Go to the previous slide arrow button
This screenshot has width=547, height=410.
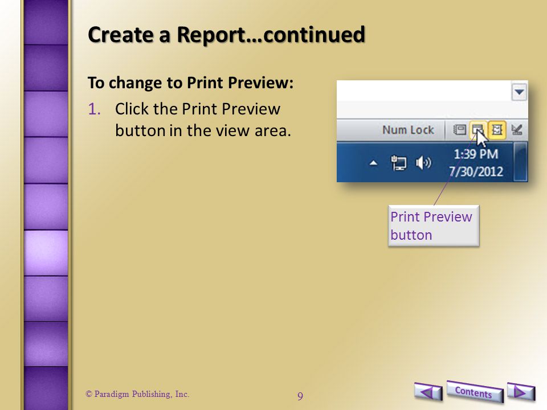click(x=428, y=392)
